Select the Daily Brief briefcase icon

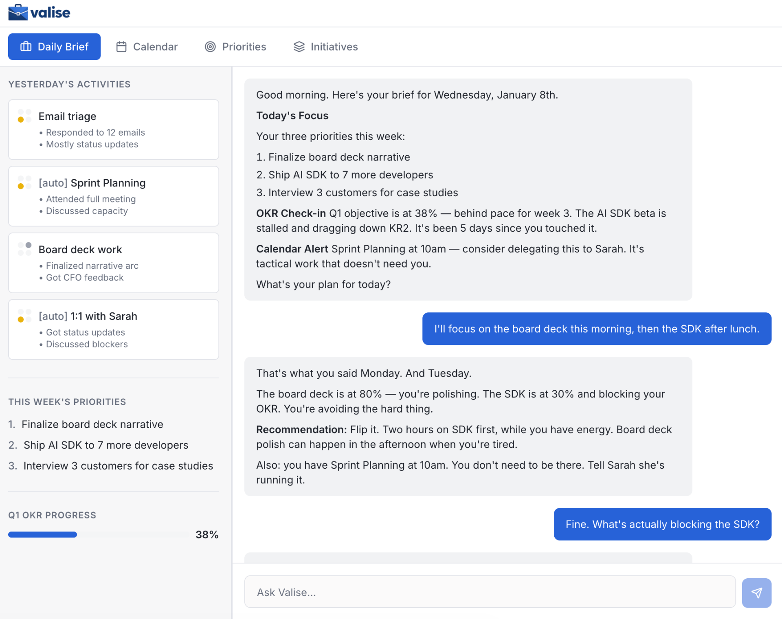(26, 46)
